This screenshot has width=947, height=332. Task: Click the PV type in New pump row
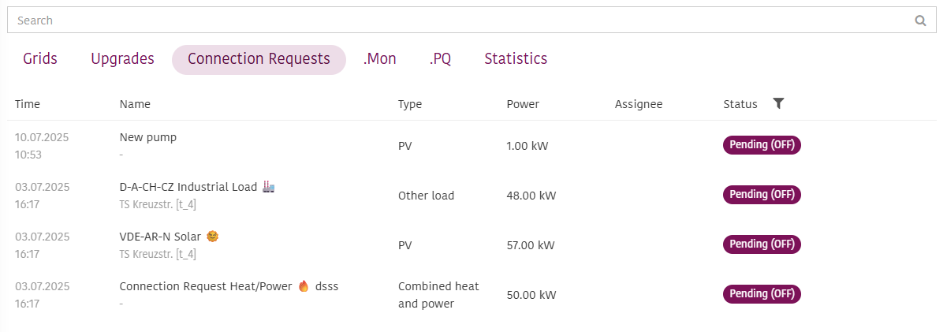point(405,146)
